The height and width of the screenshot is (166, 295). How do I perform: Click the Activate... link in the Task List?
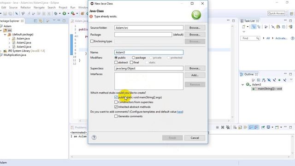(x=281, y=38)
